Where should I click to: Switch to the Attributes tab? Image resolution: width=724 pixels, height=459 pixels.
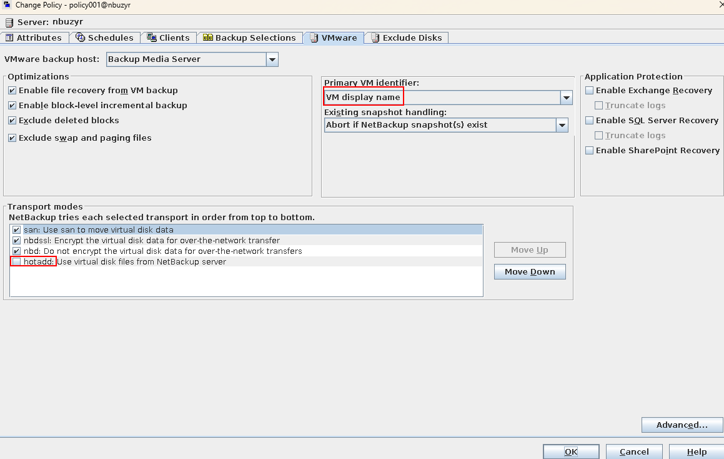[x=34, y=38]
